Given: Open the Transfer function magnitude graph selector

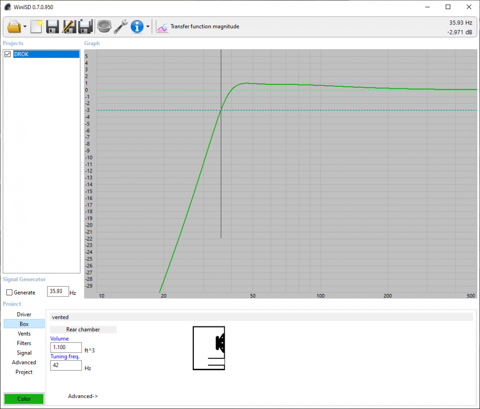Looking at the screenshot, I should pyautogui.click(x=198, y=27).
